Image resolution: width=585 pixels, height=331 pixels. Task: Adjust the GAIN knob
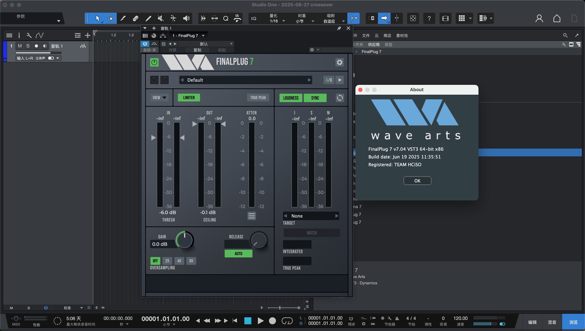(x=185, y=240)
